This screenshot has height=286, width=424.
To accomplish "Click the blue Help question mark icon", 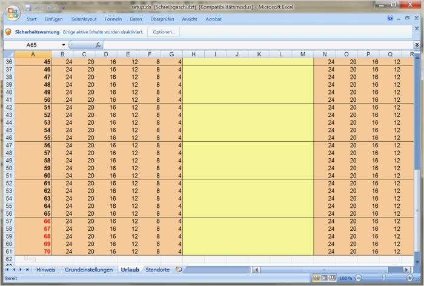I will [x=390, y=18].
